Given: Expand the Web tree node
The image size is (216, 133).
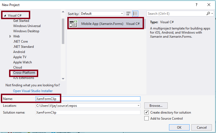Looking at the screenshot, I should 10,36.
